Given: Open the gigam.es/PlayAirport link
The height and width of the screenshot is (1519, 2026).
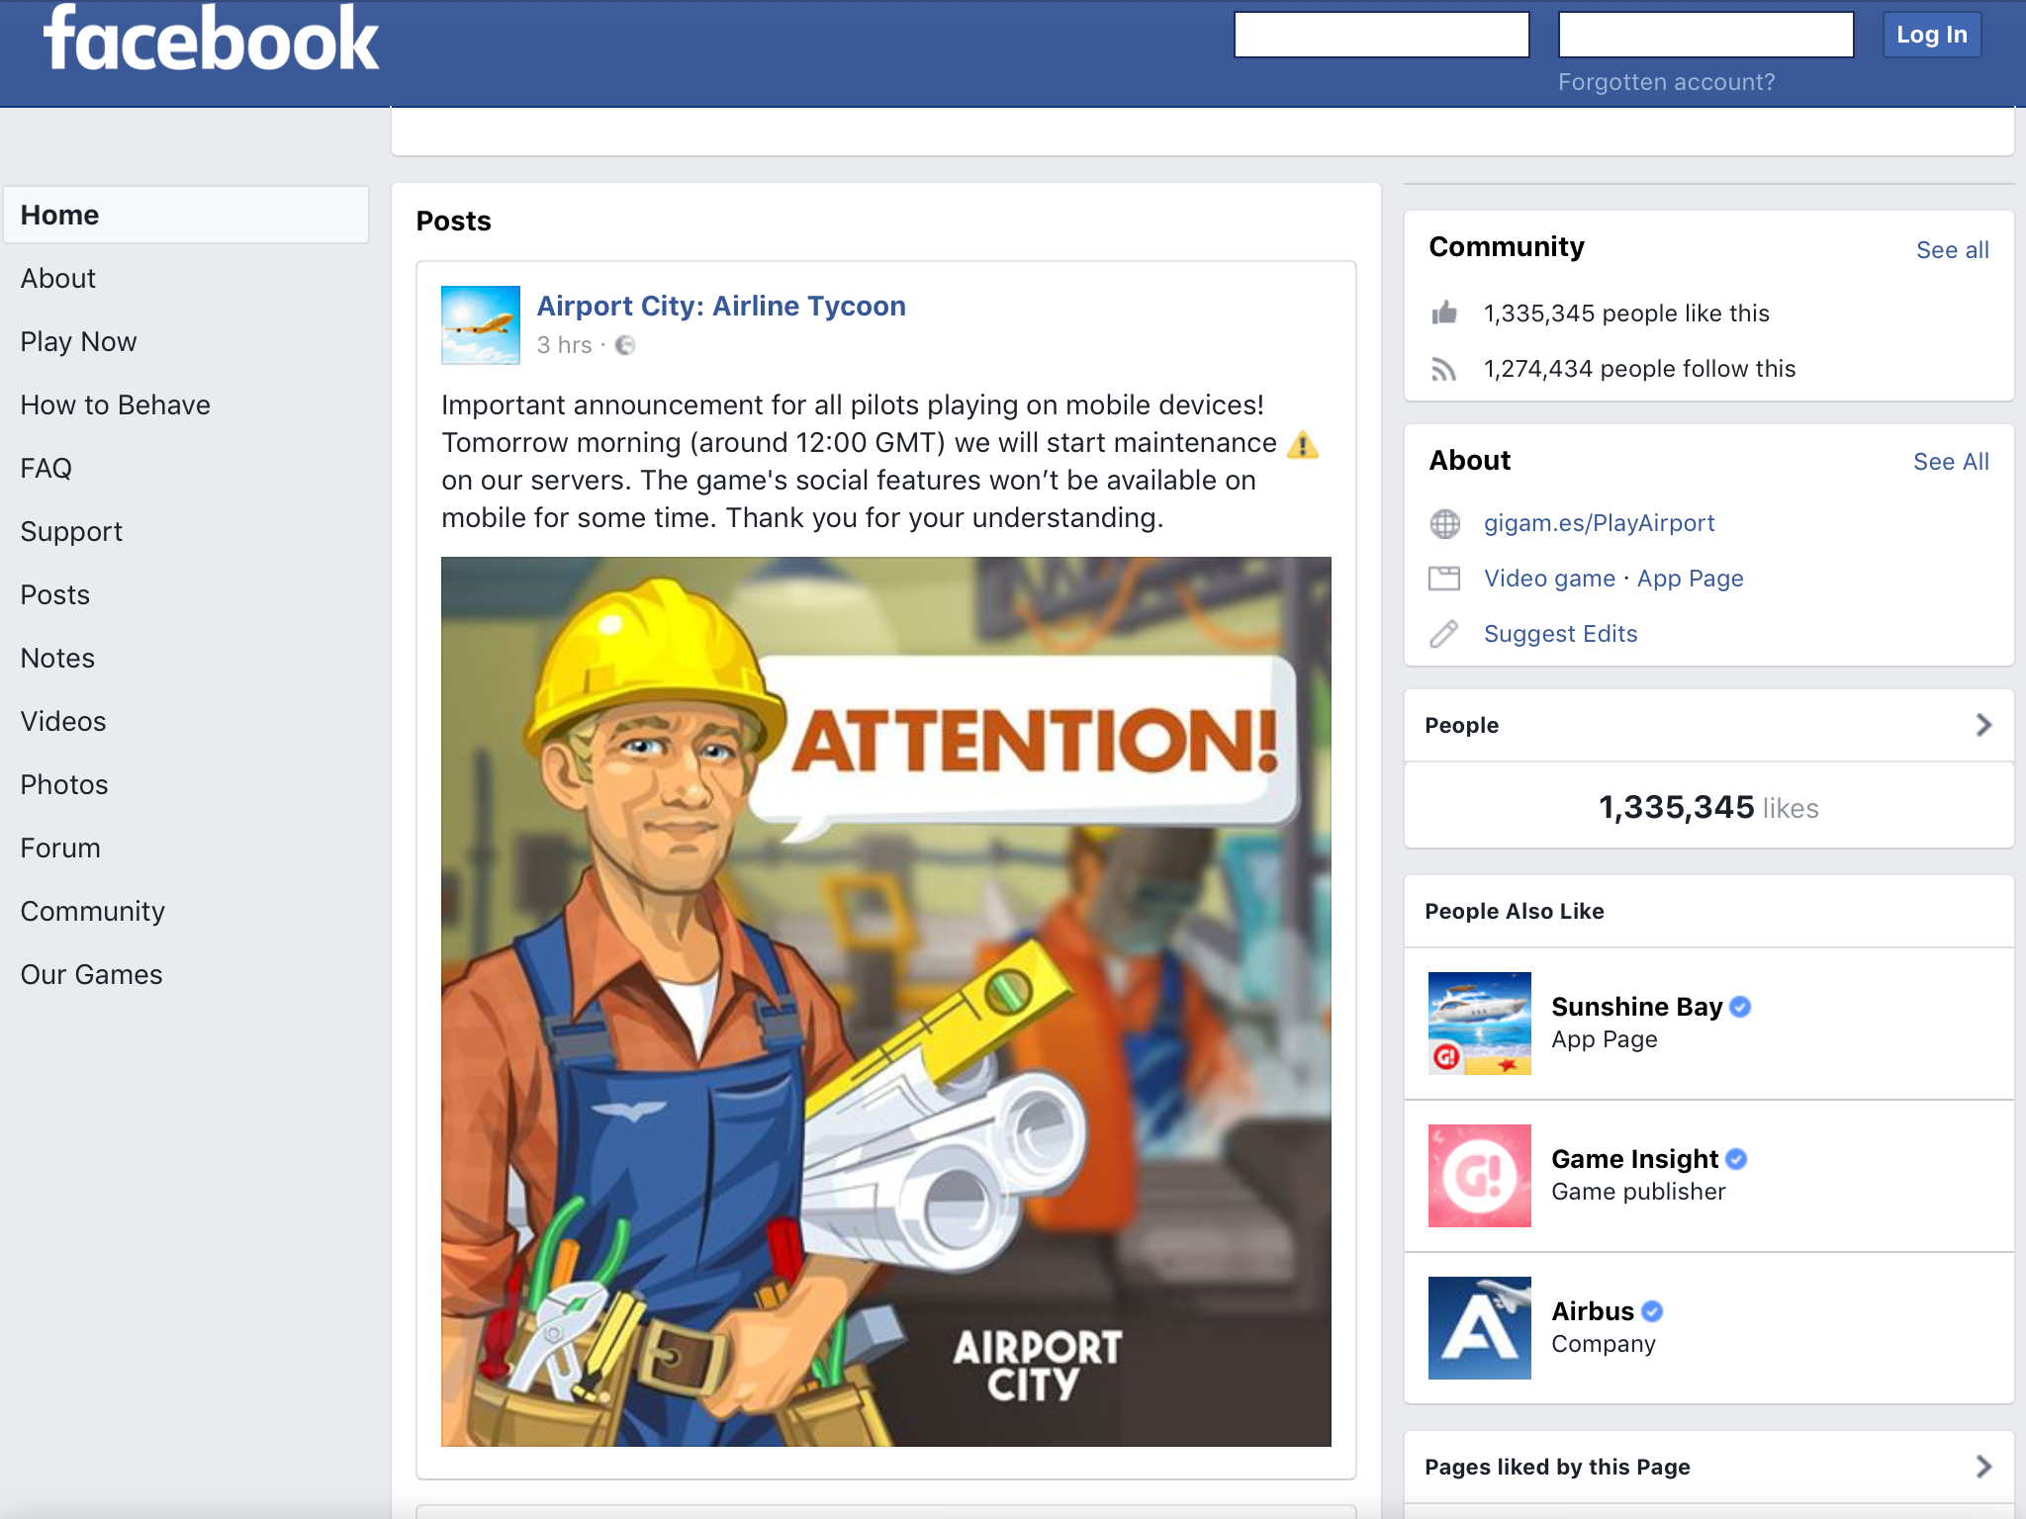Looking at the screenshot, I should pos(1600,523).
